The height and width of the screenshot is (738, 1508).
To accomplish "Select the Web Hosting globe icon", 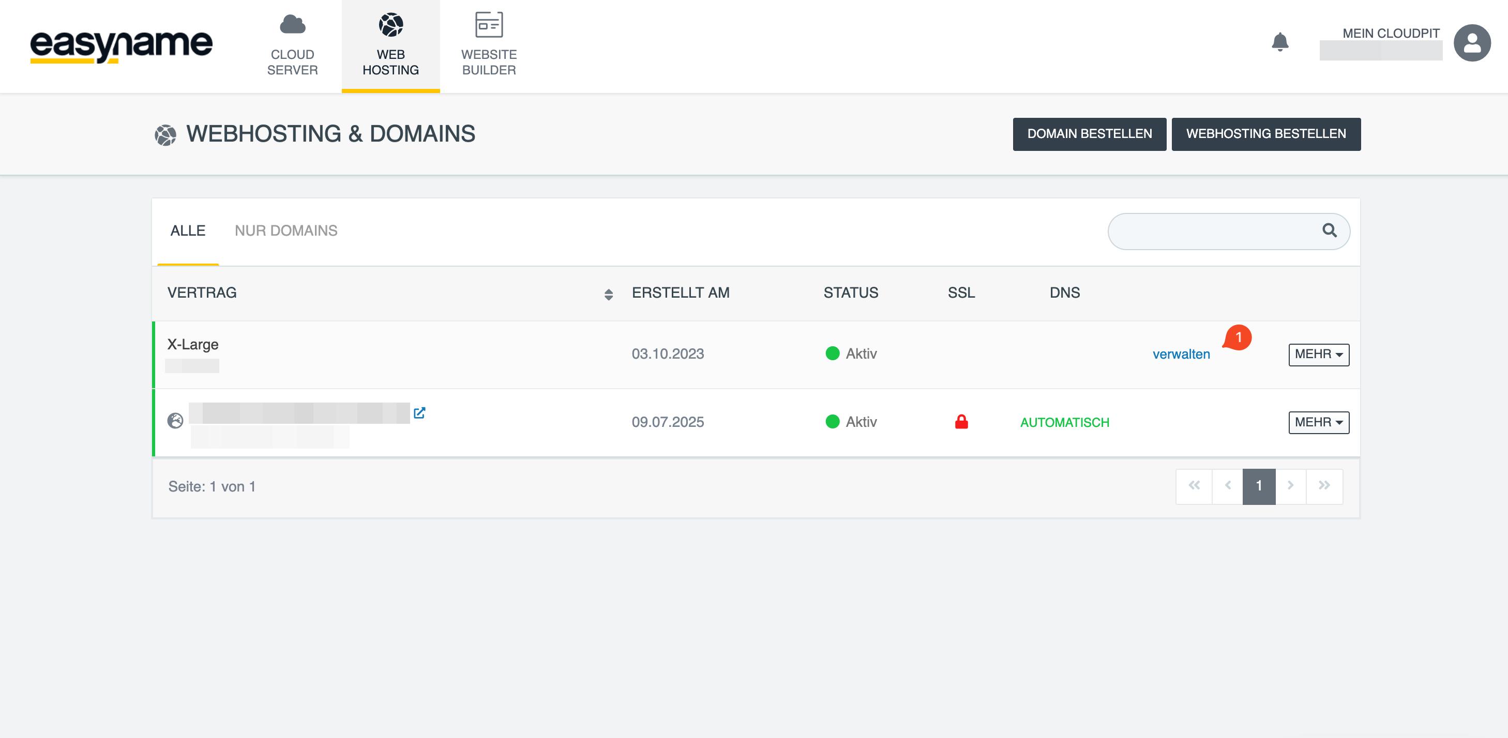I will pyautogui.click(x=390, y=25).
